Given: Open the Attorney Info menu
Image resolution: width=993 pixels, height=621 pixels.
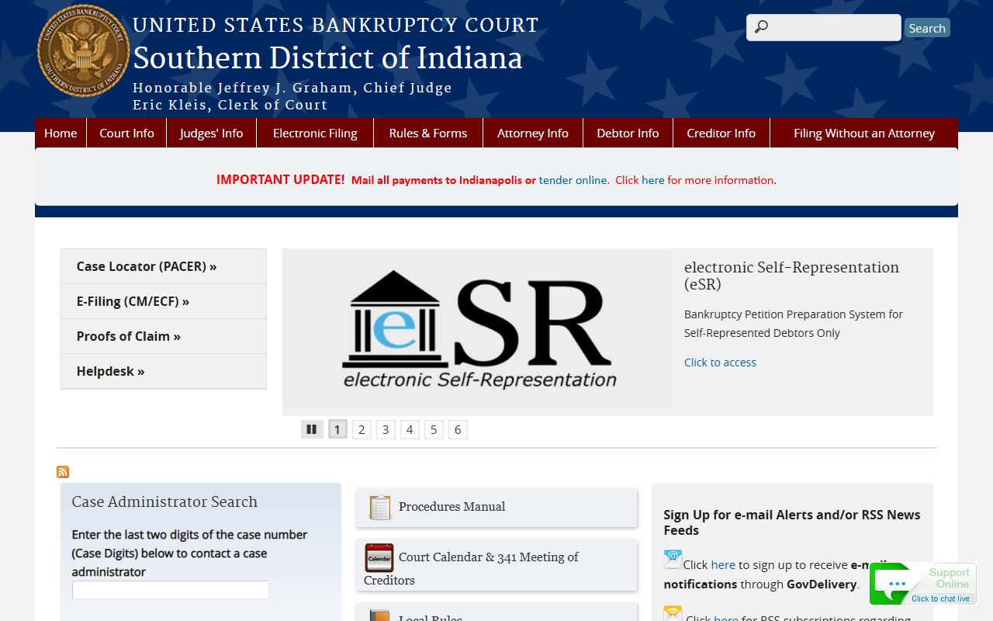Looking at the screenshot, I should (533, 133).
